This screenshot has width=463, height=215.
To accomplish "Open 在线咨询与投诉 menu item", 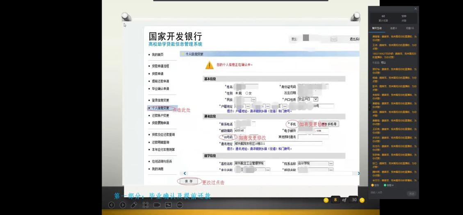I will (x=162, y=161).
